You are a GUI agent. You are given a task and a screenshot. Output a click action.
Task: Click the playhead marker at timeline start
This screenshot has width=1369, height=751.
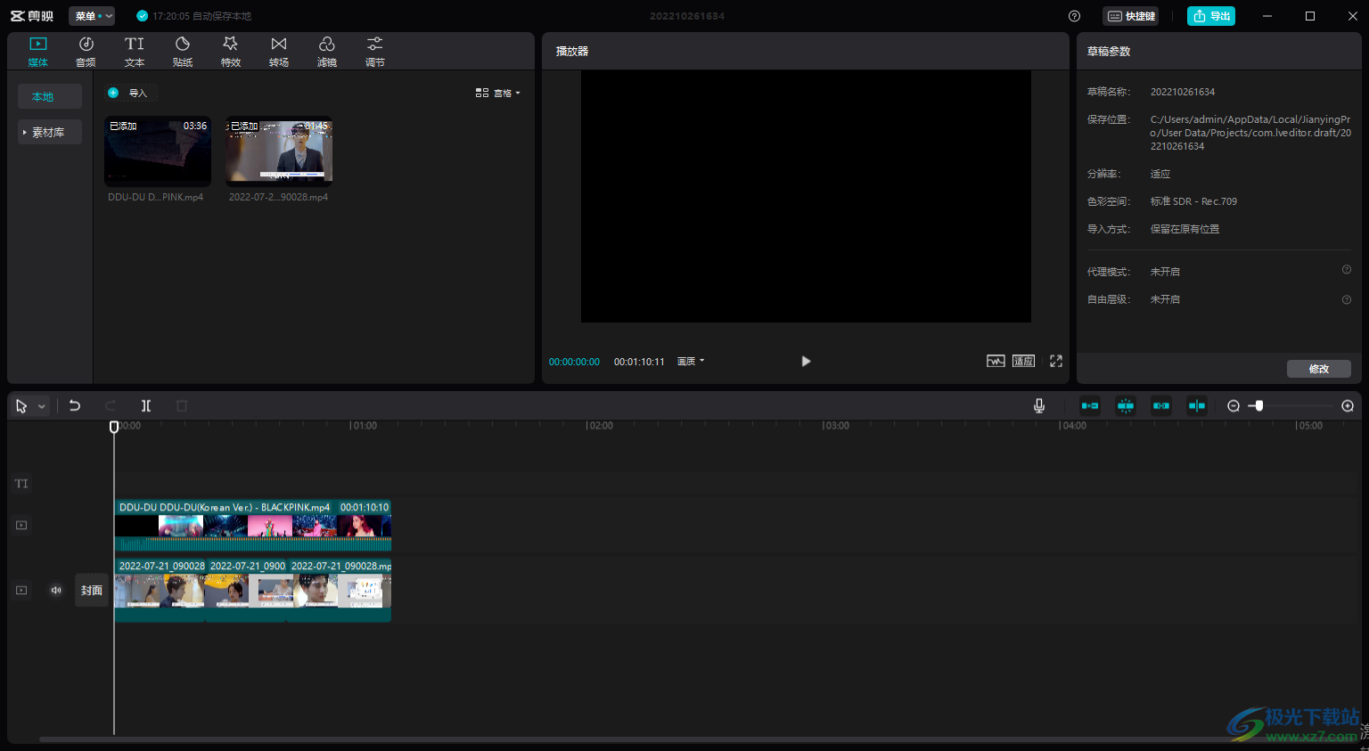[x=114, y=427]
